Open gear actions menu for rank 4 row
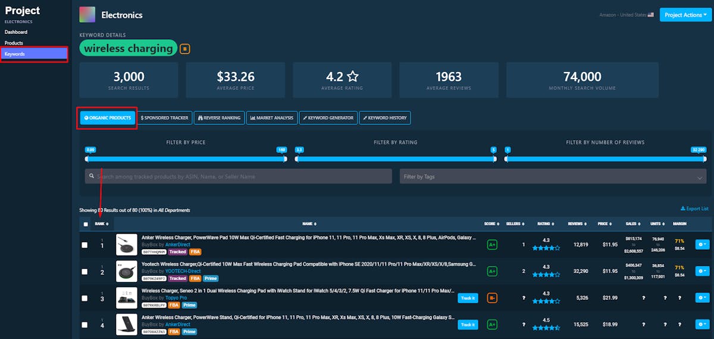714x339 pixels. click(x=702, y=325)
